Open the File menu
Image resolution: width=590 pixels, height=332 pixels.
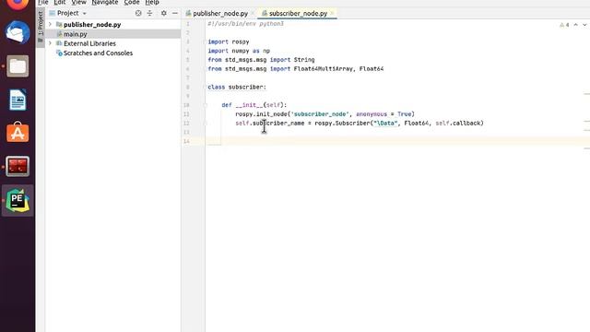coord(43,2)
